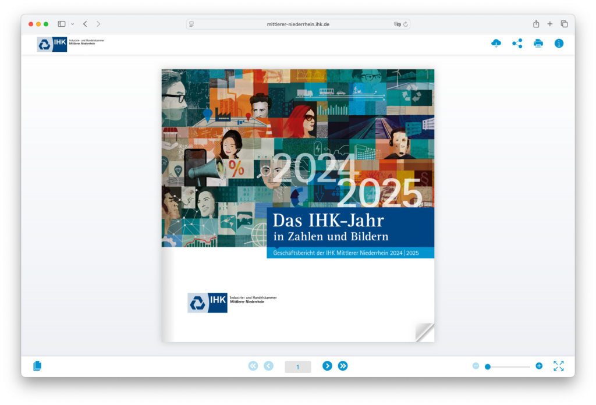Click the IHK Mittlerer Niederrhein header logo
The height and width of the screenshot is (405, 596).
[70, 44]
